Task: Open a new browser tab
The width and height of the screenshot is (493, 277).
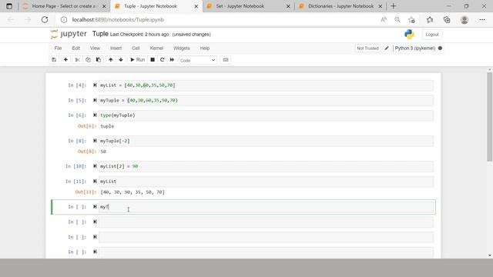Action: 394,6
